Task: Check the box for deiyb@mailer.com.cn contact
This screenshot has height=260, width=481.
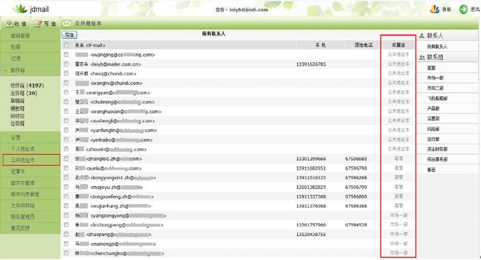Action: 66,64
